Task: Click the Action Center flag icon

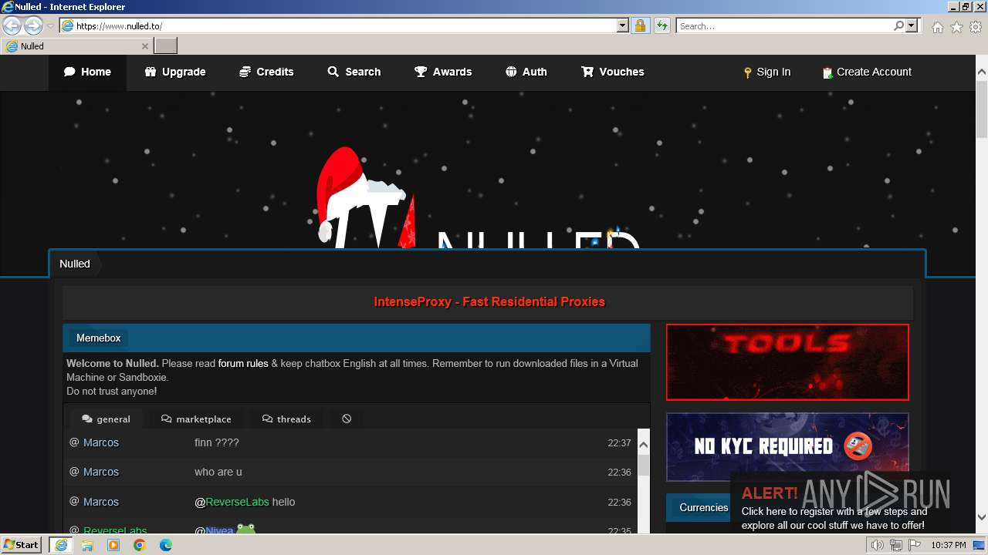Action: [913, 545]
